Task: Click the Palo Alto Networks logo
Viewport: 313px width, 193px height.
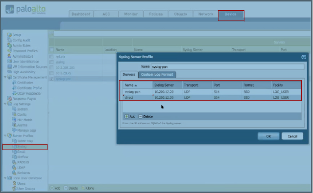Action: [x=25, y=9]
